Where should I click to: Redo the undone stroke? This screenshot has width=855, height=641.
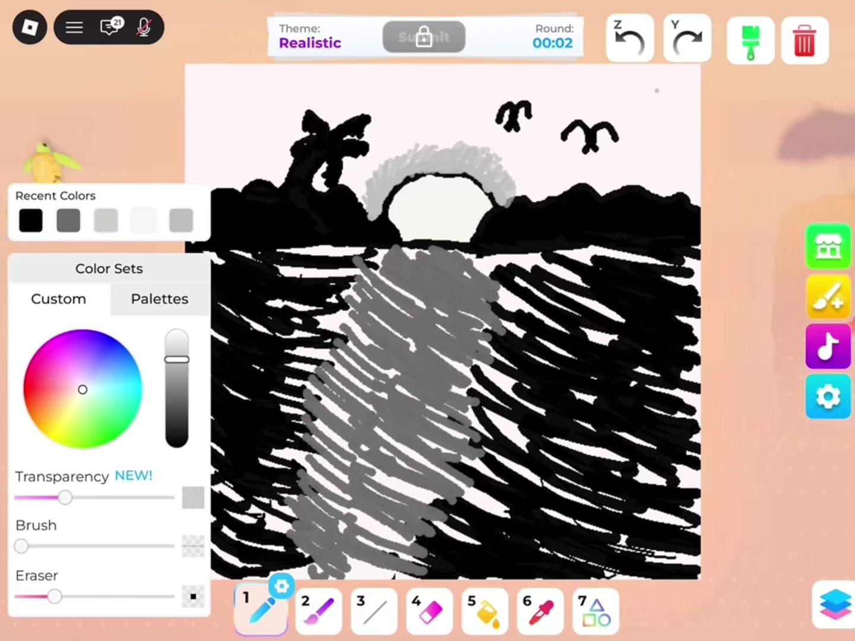[687, 39]
